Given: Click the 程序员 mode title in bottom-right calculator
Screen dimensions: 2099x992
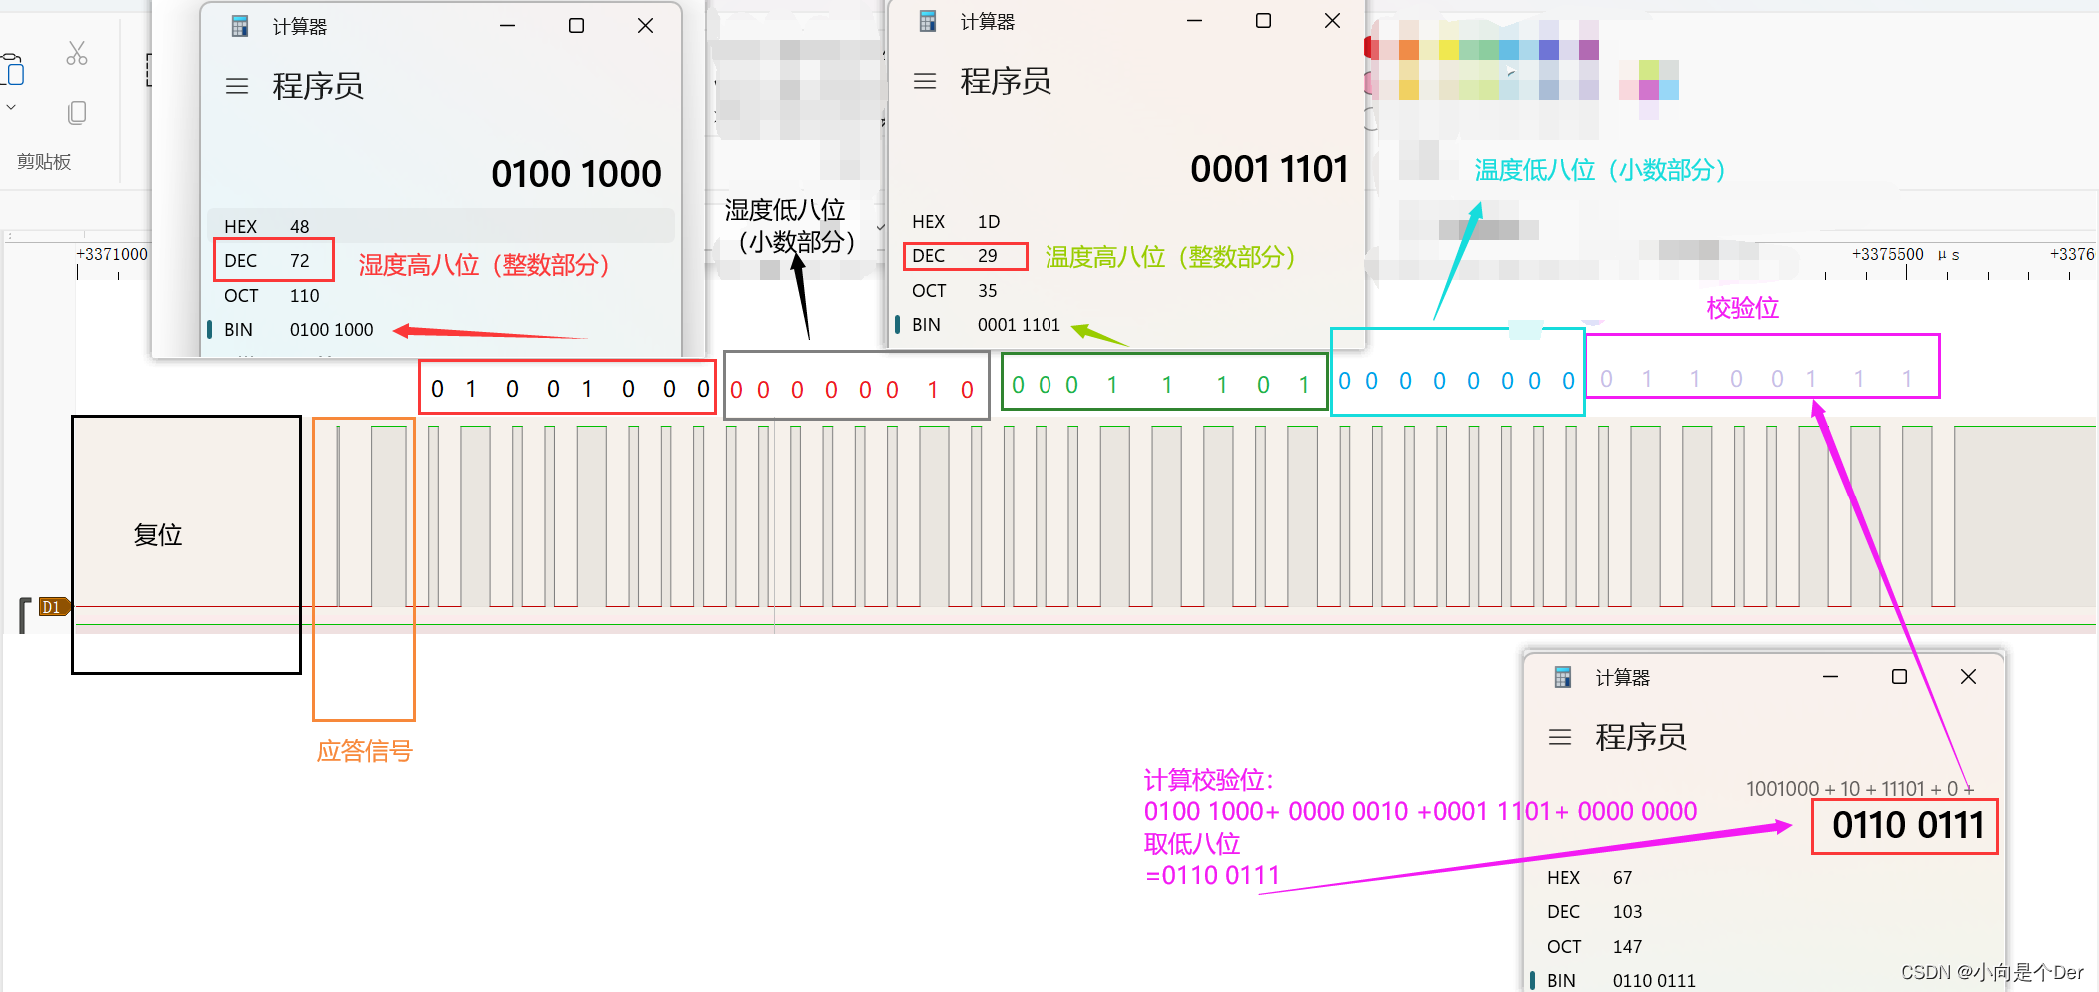Looking at the screenshot, I should tap(1641, 738).
